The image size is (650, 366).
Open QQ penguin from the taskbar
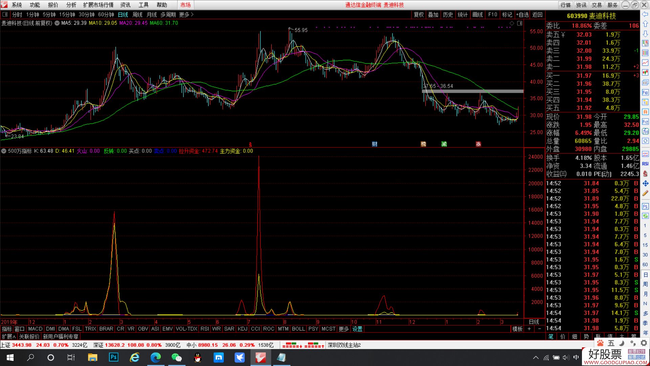(198, 357)
